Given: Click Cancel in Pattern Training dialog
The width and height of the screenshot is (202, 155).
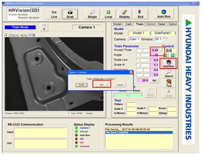Looking at the screenshot, I should pyautogui.click(x=120, y=85).
